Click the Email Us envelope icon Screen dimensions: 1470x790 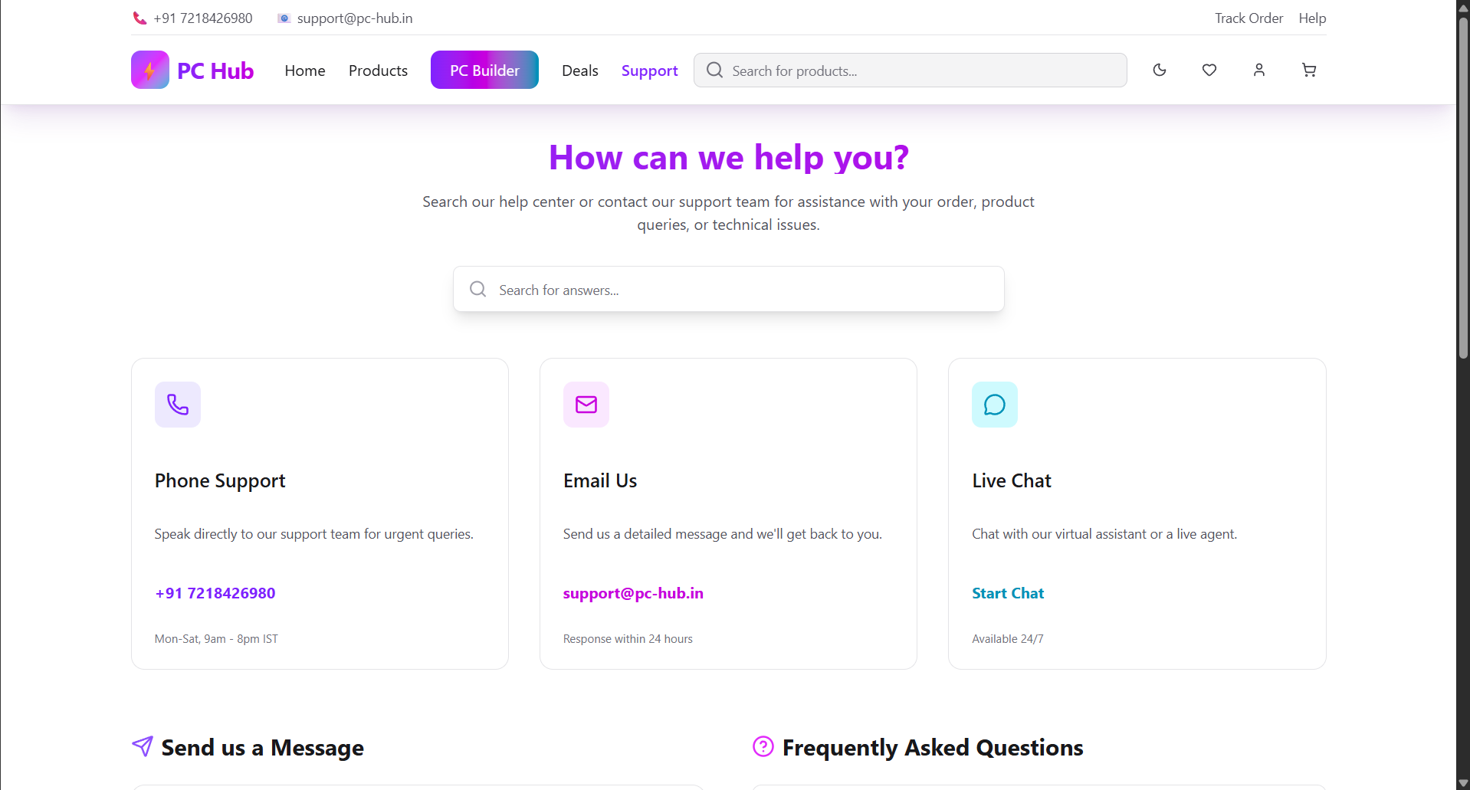(x=586, y=405)
